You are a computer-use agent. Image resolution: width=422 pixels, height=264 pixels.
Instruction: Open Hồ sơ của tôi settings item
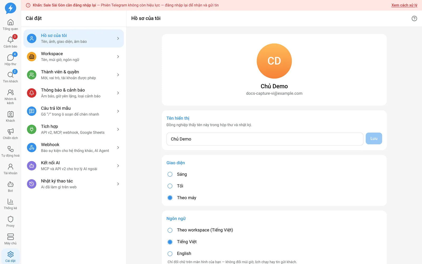point(74,39)
